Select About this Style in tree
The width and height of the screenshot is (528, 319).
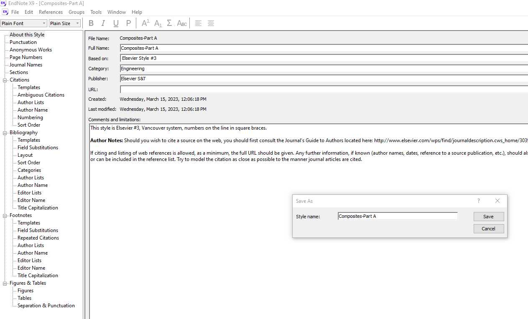[27, 35]
